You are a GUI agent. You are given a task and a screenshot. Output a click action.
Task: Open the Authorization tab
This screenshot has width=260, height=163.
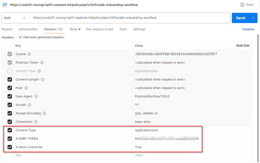pos(28,29)
